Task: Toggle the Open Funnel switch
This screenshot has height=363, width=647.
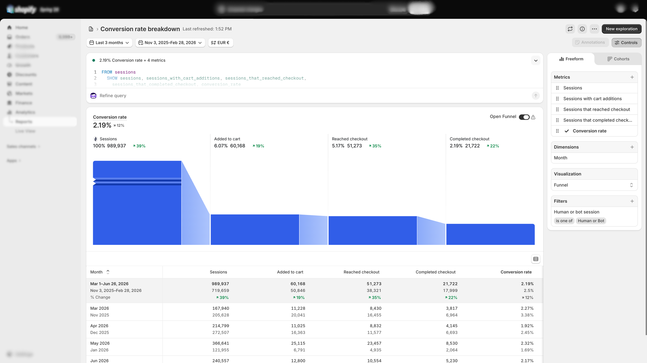Action: tap(524, 117)
